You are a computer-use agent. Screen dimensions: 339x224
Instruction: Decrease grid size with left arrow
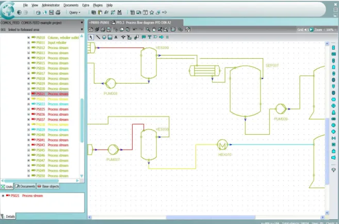[305, 29]
